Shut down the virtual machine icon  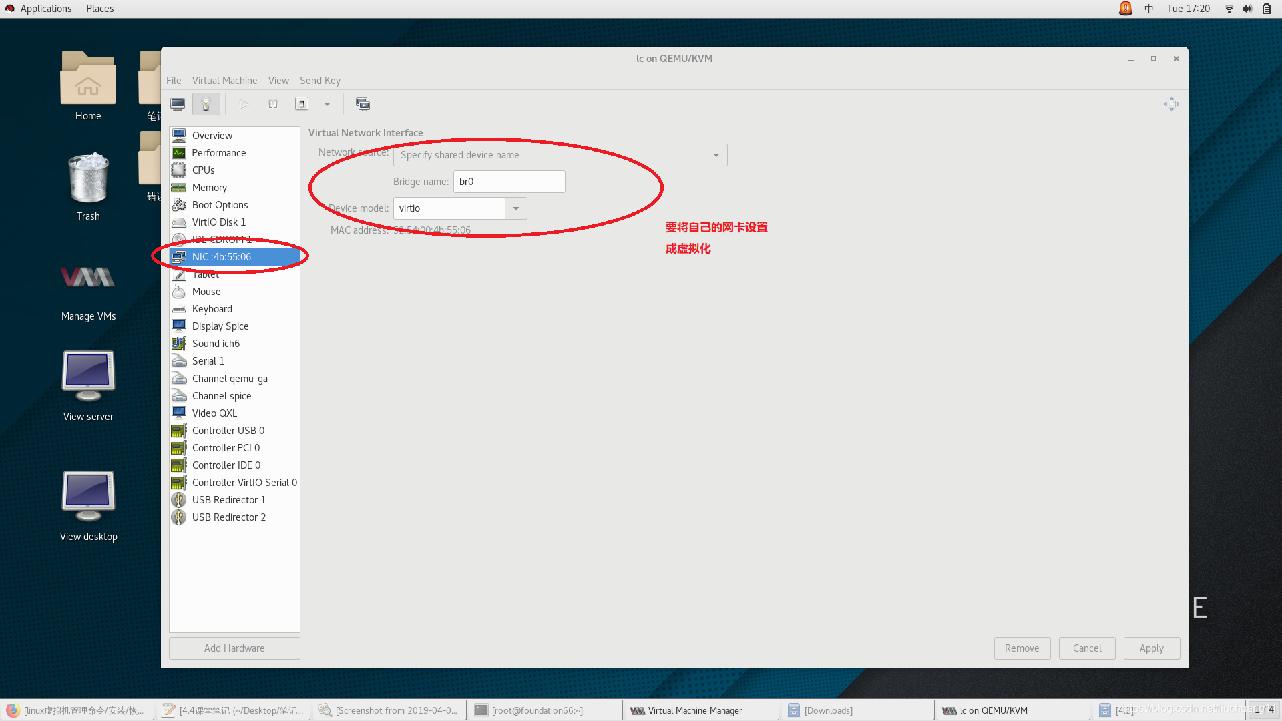[302, 104]
